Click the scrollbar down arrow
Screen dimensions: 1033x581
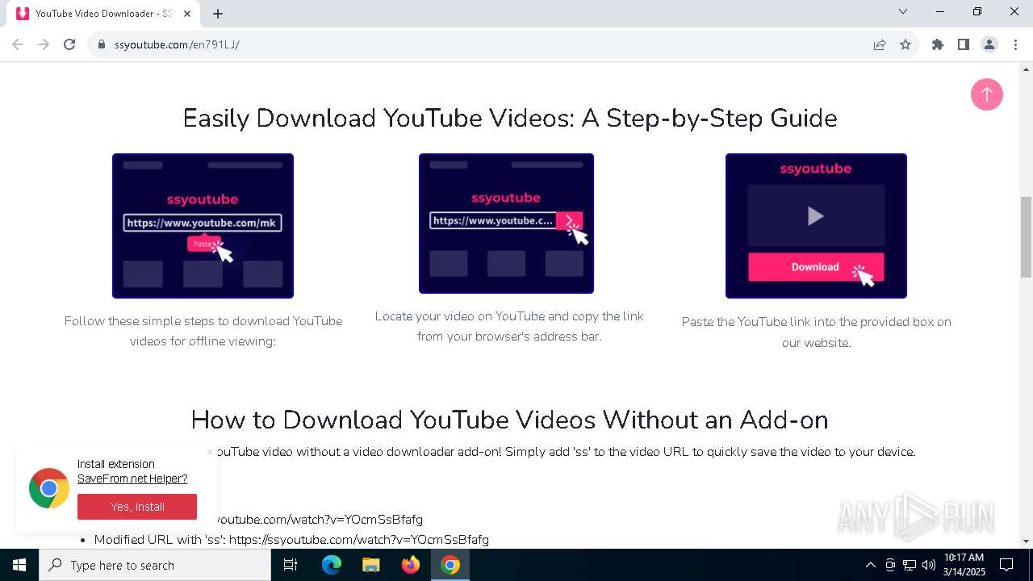point(1026,541)
